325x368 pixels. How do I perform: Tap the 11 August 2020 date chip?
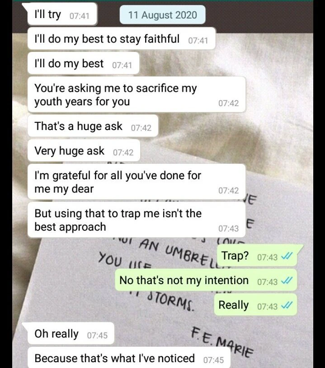(x=162, y=15)
